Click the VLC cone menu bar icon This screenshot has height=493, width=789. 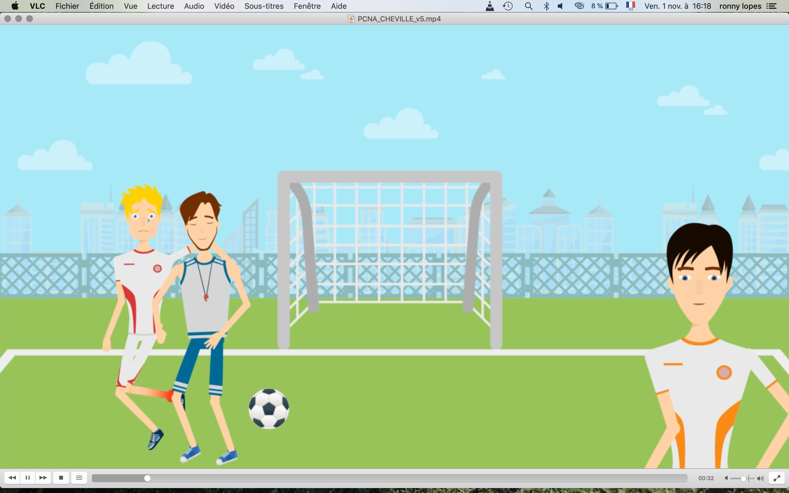(490, 6)
